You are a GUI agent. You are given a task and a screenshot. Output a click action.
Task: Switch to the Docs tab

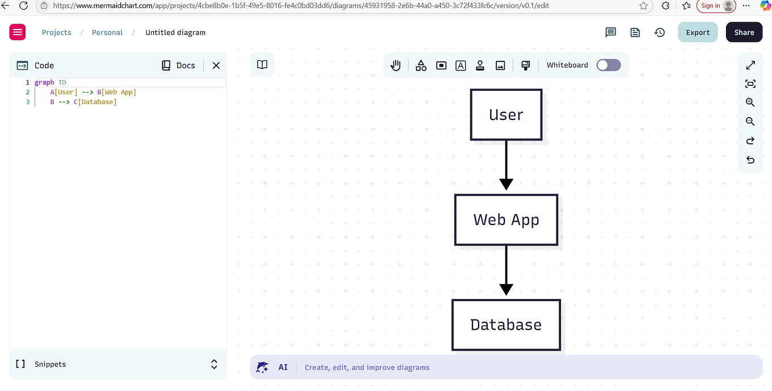click(178, 65)
